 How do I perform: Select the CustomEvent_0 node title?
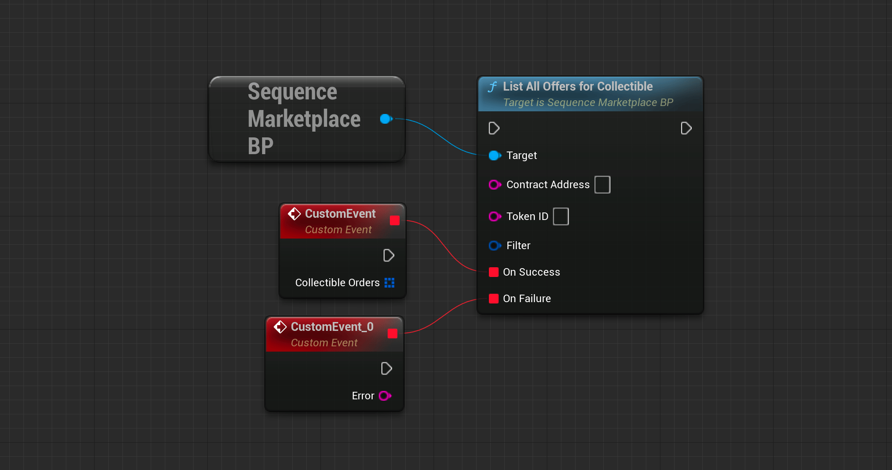pos(332,327)
